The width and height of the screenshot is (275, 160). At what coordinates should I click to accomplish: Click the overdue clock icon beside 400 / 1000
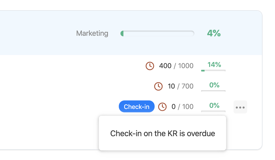click(x=150, y=66)
